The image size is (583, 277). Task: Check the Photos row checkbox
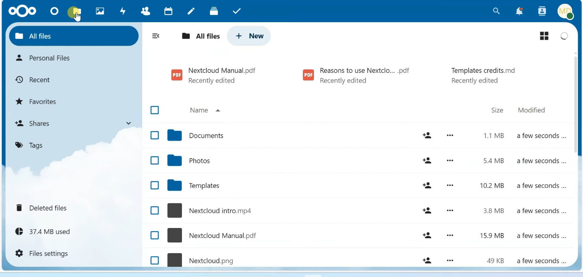(155, 161)
